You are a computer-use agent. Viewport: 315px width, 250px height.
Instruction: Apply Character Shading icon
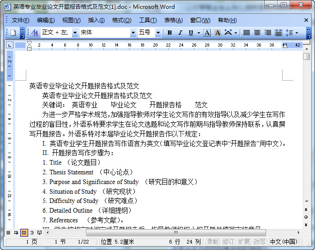click(x=218, y=32)
